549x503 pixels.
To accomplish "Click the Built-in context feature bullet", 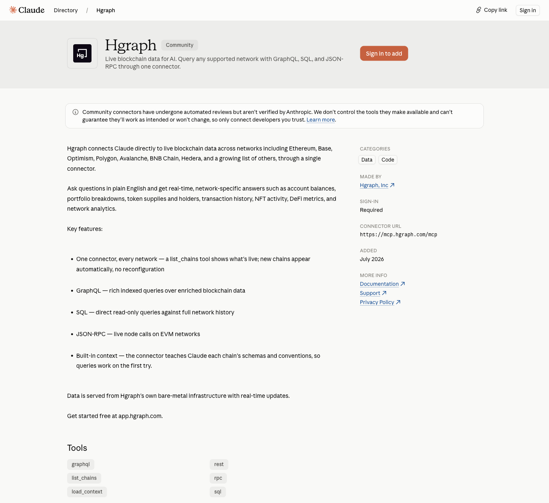I will 198,361.
